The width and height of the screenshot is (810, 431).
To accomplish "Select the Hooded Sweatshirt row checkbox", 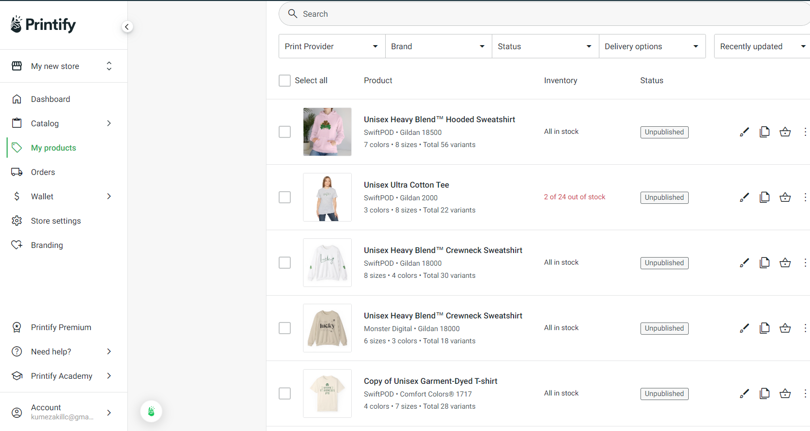I will point(285,132).
